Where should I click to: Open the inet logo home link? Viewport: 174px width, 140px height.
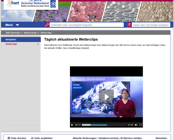tap(13, 3)
